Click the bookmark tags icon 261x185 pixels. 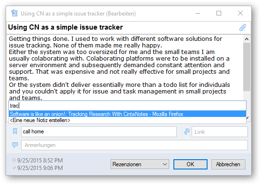15,131
